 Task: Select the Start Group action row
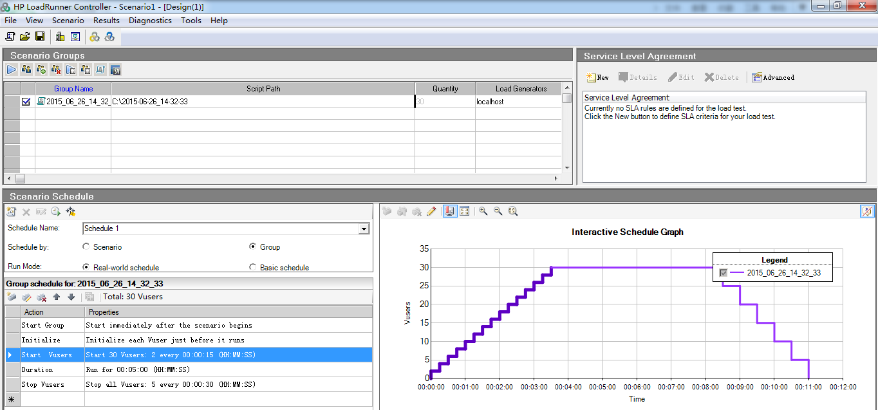(189, 325)
